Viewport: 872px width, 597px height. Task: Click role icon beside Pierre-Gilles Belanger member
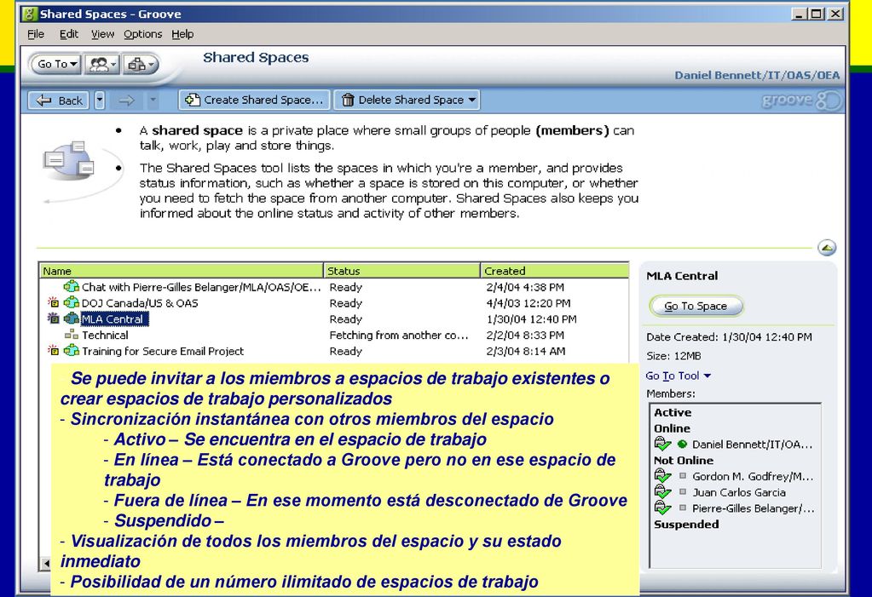click(662, 508)
